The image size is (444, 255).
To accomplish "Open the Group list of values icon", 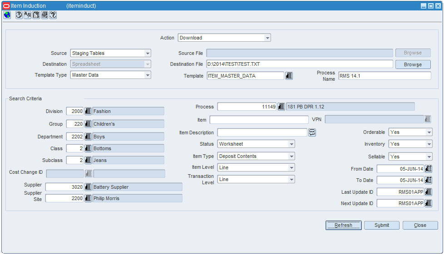I will 88,124.
